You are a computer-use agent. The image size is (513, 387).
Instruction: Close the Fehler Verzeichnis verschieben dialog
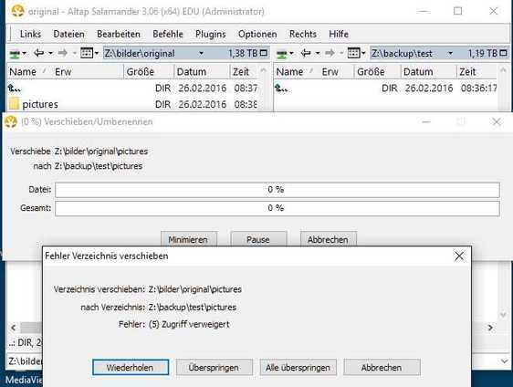coord(459,256)
